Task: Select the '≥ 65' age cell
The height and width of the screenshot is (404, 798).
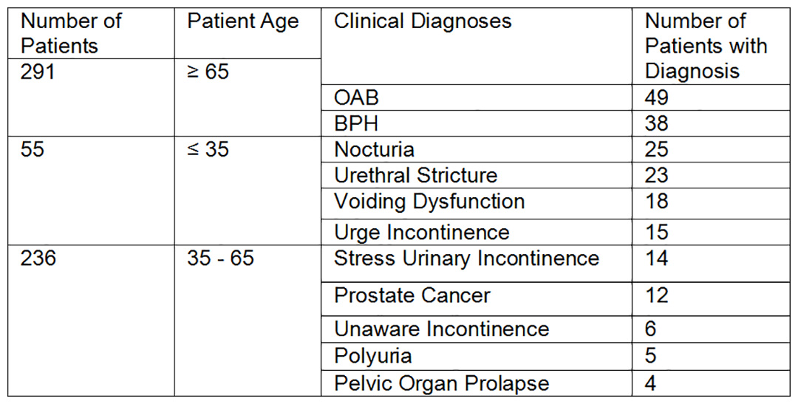Action: 248,97
